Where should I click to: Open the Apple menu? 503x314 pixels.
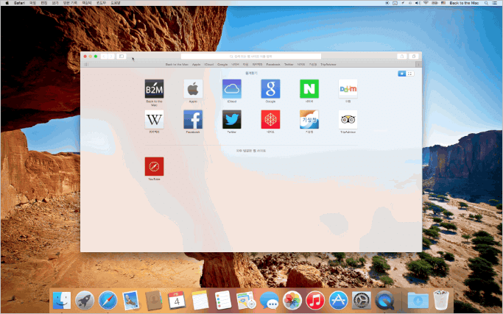click(7, 3)
